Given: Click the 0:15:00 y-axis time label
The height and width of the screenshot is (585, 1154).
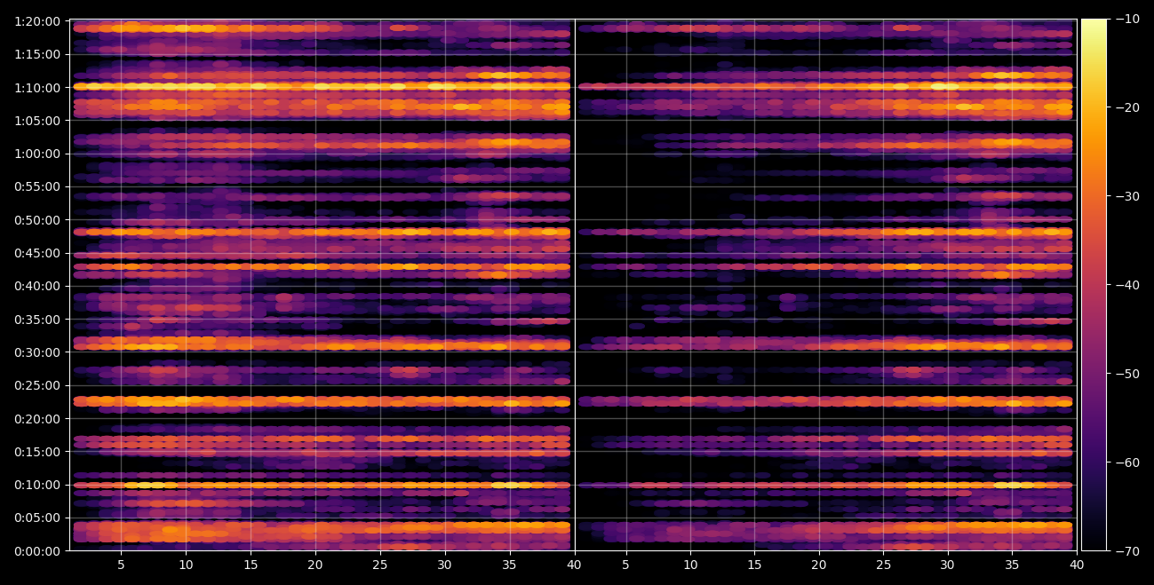Looking at the screenshot, I should coord(39,452).
